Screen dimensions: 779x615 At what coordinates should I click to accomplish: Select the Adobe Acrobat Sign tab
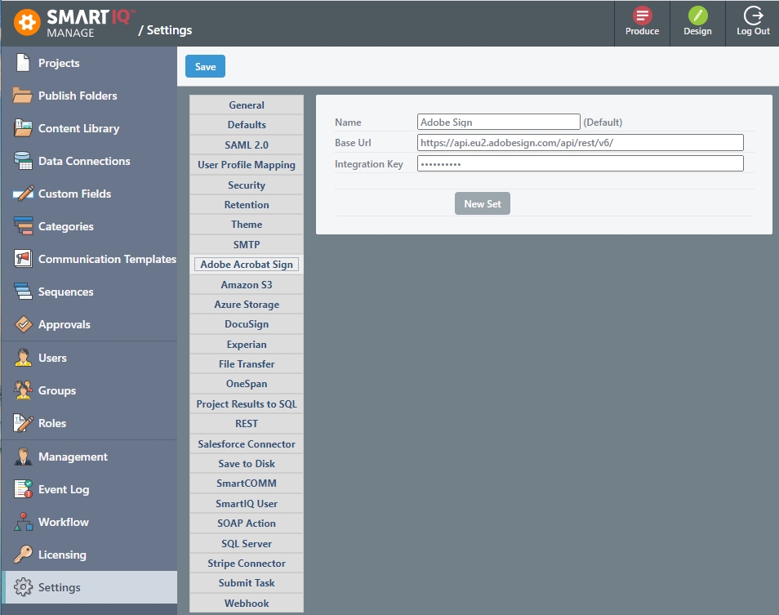point(247,265)
